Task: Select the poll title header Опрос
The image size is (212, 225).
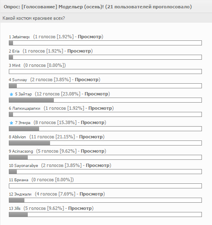Action: [98, 7]
